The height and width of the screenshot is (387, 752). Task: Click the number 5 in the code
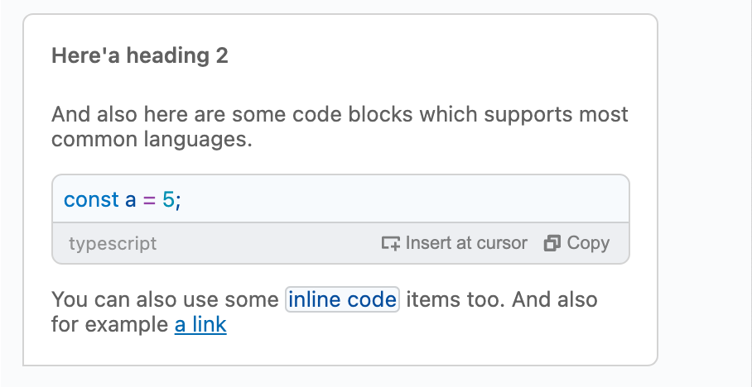click(168, 200)
